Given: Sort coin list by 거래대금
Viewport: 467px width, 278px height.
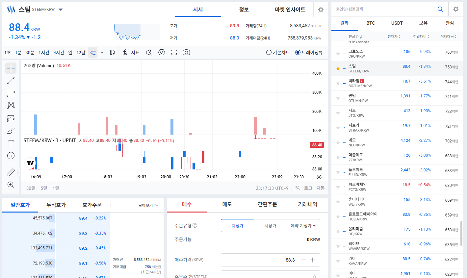Looking at the screenshot, I should [x=449, y=37].
